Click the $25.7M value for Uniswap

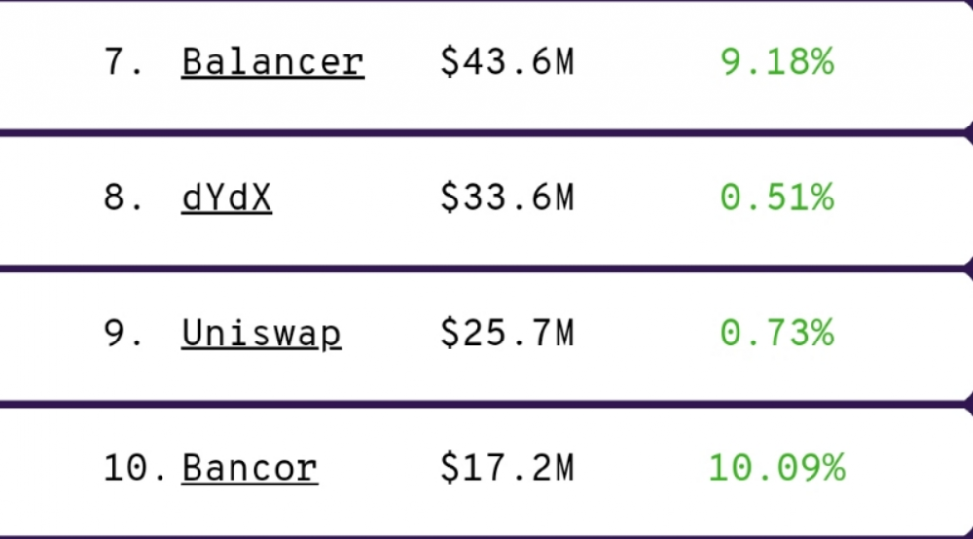[507, 334]
